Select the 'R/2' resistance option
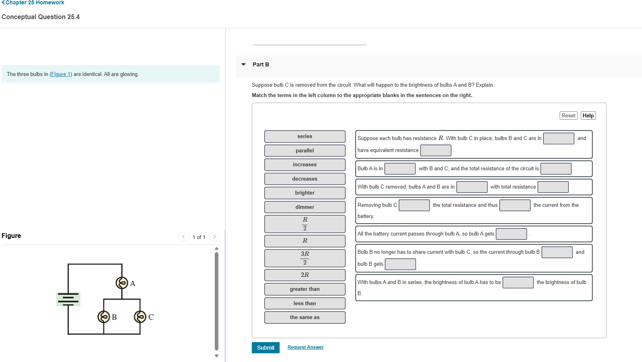 click(x=304, y=224)
